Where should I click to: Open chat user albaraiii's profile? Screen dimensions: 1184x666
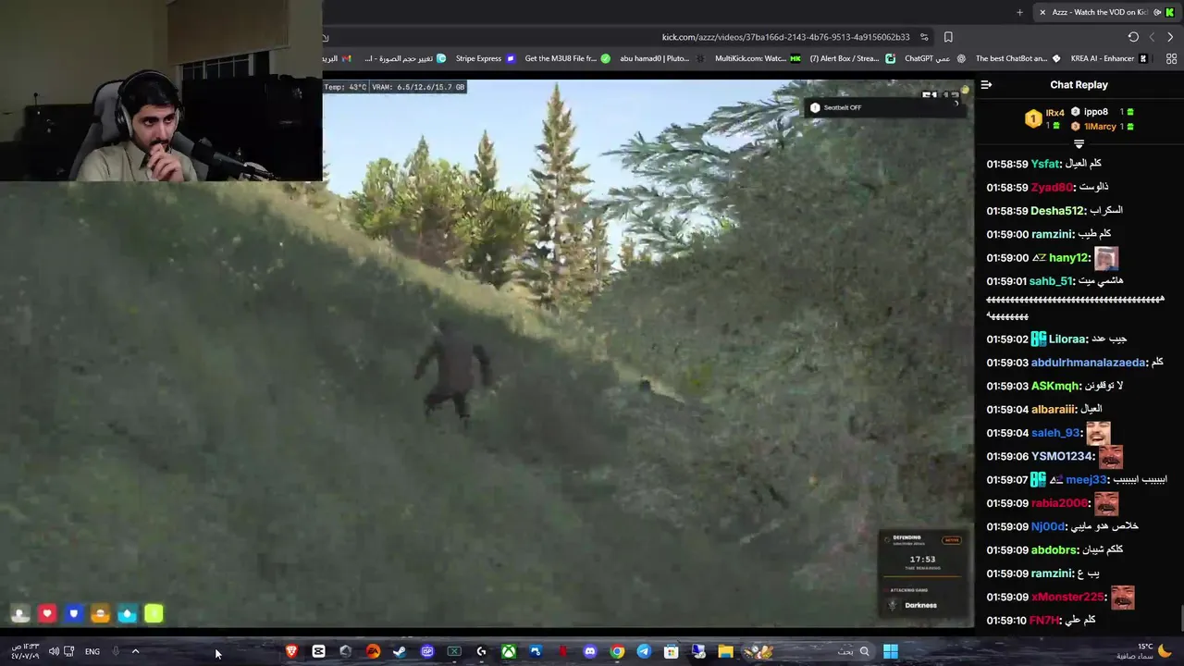(1054, 409)
